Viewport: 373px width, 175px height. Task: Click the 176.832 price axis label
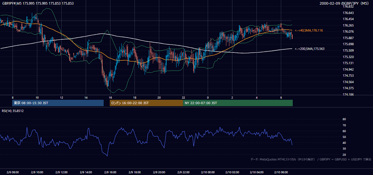[348, 6]
